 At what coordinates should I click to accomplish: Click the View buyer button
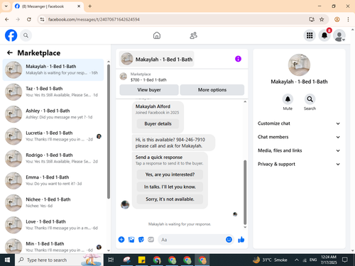(149, 90)
